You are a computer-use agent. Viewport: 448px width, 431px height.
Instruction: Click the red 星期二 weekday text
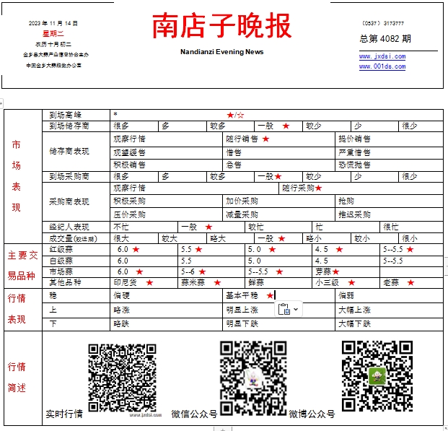(53, 34)
